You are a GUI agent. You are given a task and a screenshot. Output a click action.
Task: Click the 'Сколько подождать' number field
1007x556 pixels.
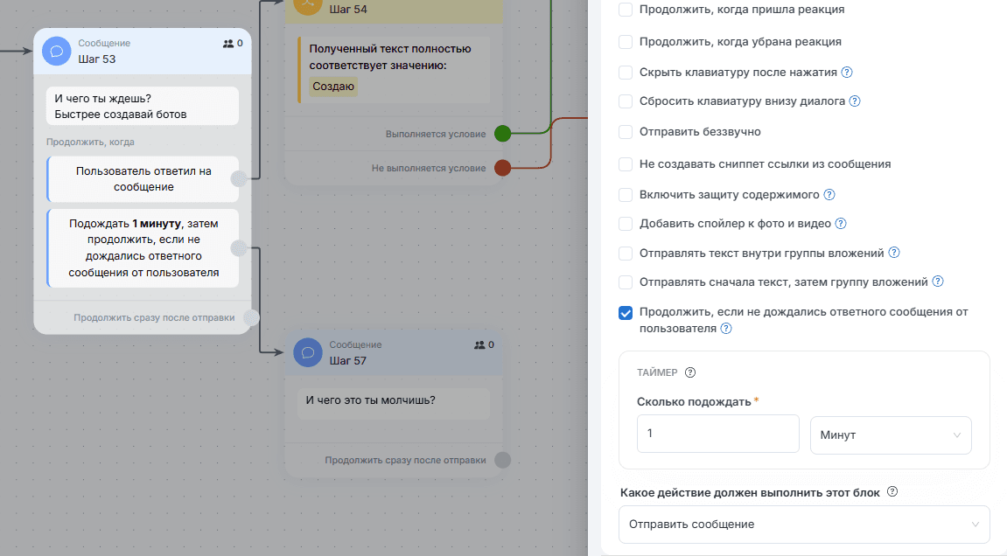tap(718, 434)
